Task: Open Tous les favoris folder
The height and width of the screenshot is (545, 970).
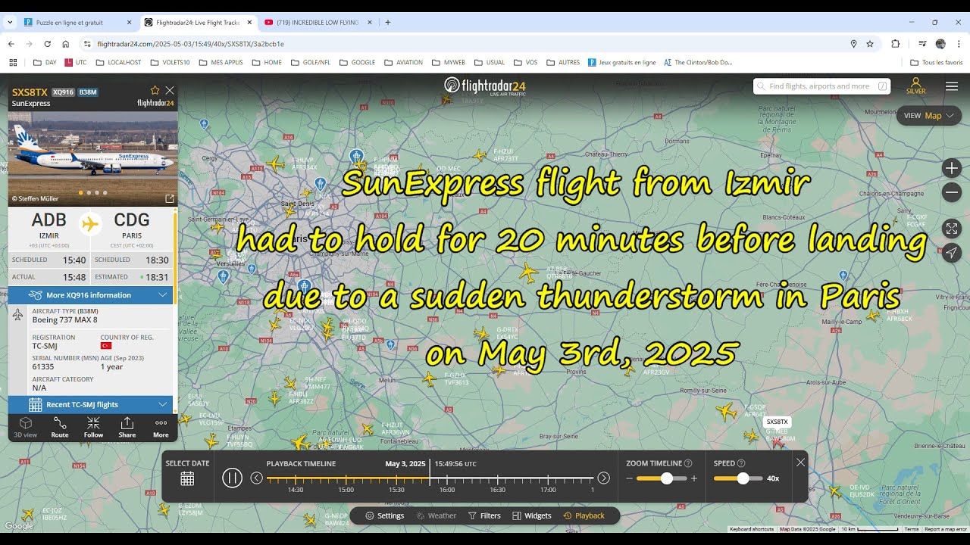Action: (x=936, y=63)
